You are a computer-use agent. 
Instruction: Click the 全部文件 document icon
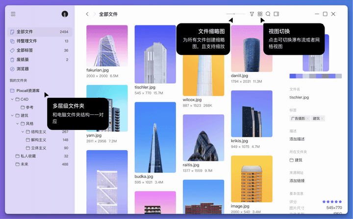coord(12,32)
